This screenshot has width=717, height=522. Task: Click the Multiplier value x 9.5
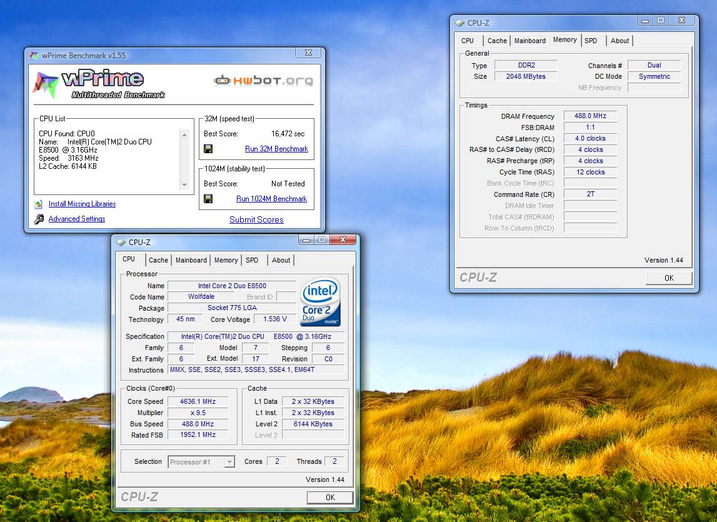point(198,413)
